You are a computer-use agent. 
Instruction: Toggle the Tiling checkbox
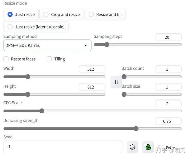click(x=49, y=59)
